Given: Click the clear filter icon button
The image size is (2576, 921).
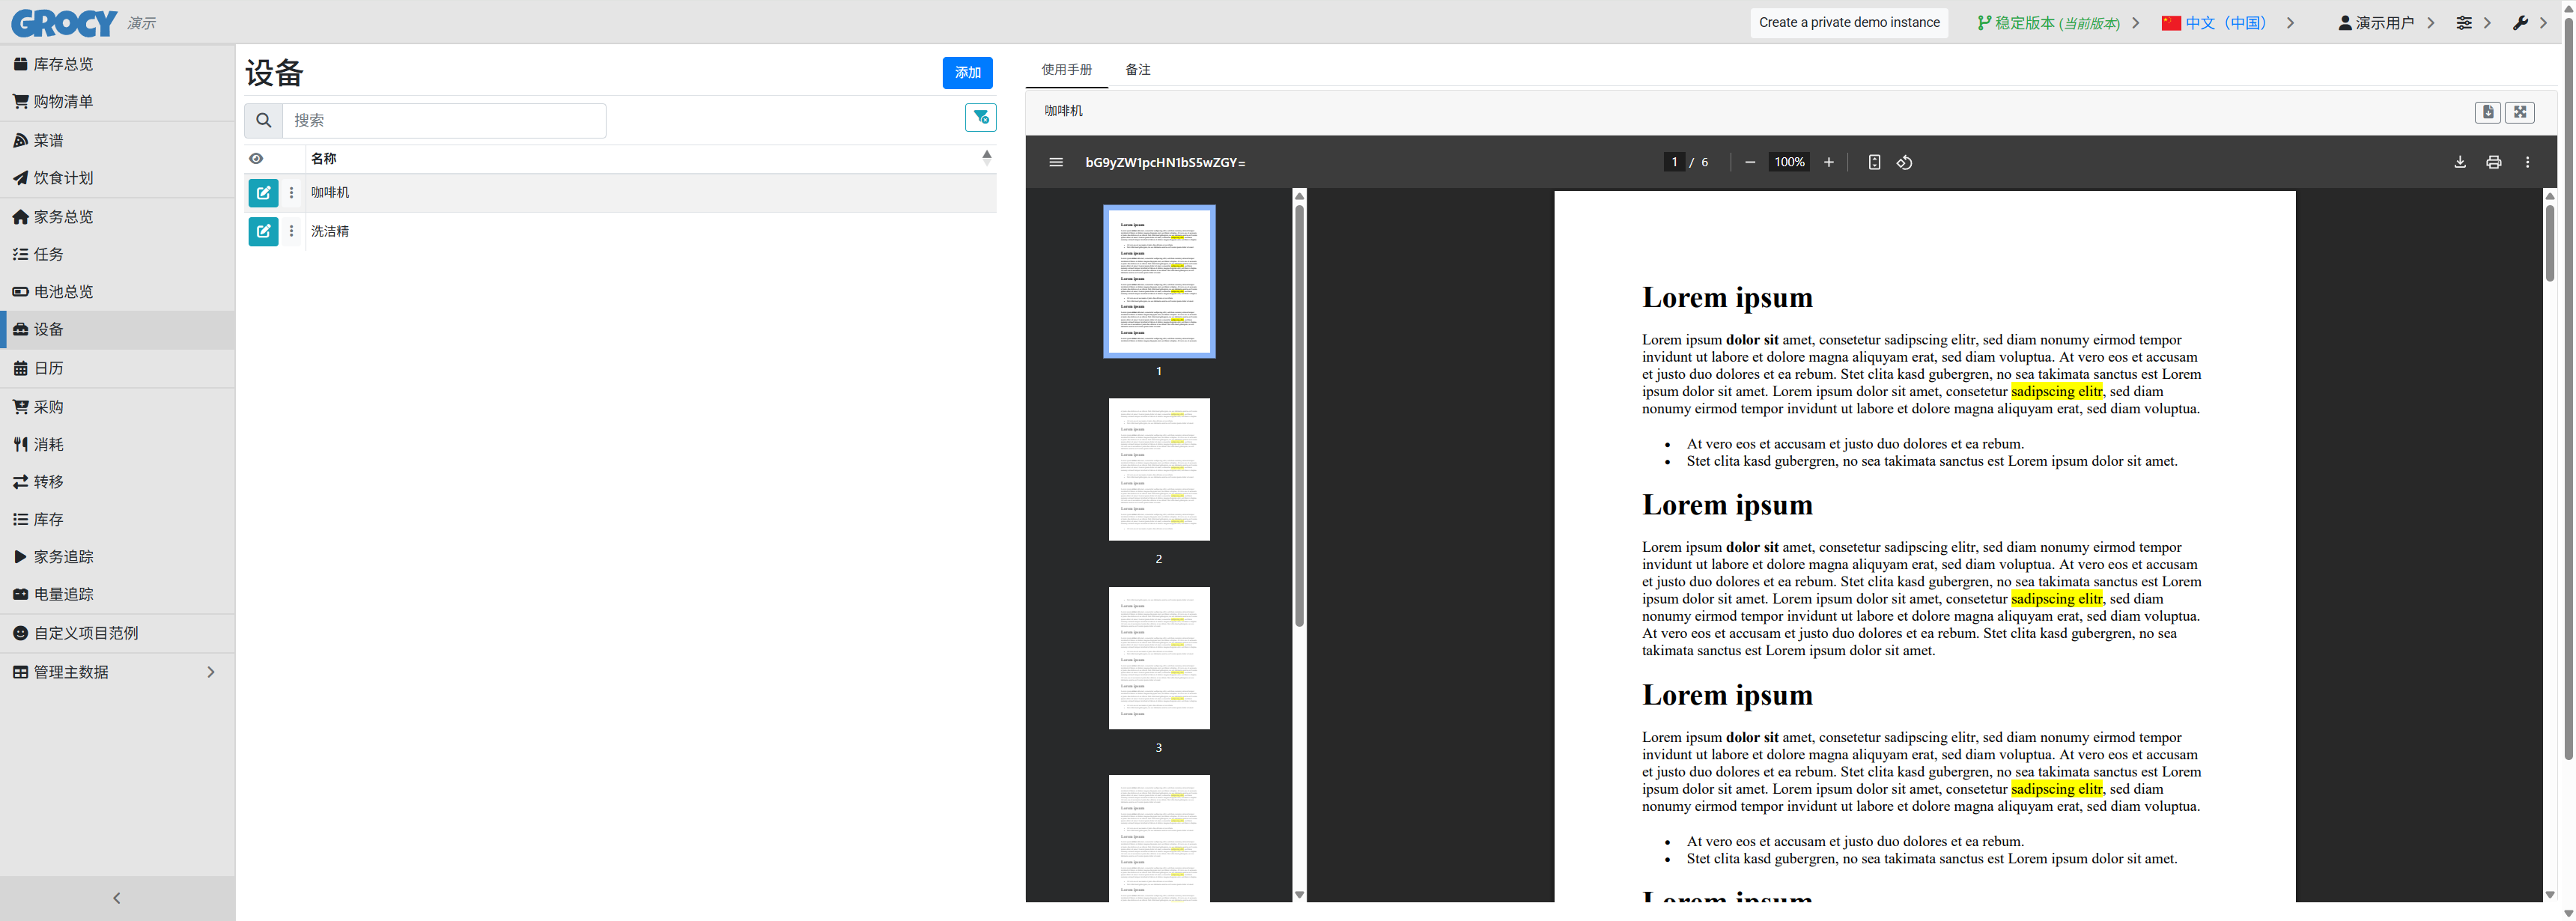Looking at the screenshot, I should click(980, 118).
